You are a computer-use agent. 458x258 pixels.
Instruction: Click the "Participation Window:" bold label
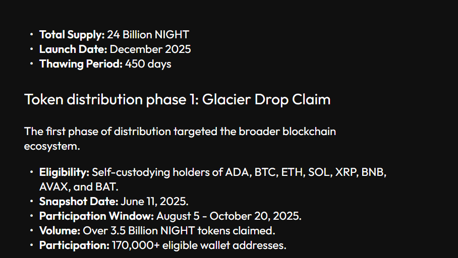[x=96, y=216]
